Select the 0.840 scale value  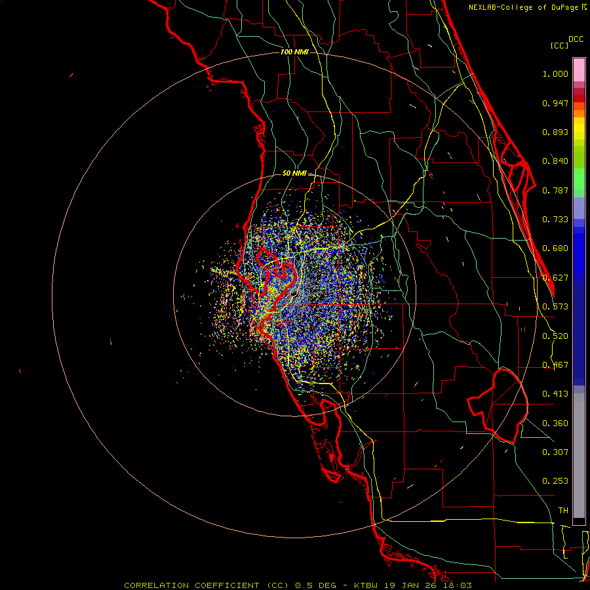coord(555,161)
